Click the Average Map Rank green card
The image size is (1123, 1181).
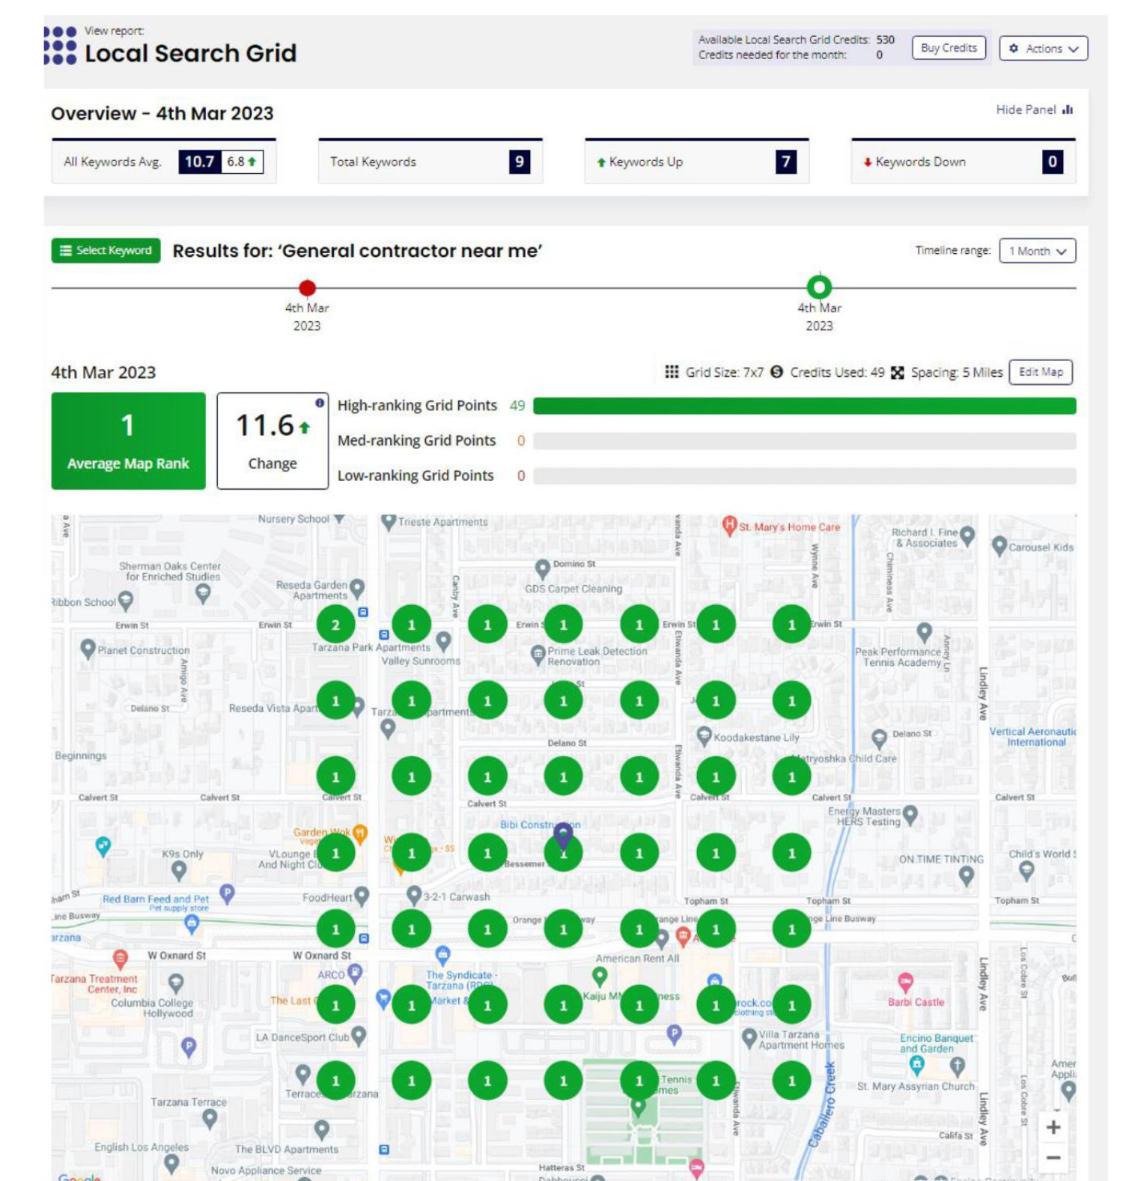tap(128, 441)
